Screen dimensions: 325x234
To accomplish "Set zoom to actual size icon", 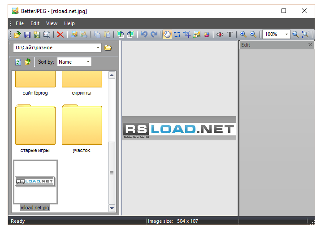I will coord(295,34).
